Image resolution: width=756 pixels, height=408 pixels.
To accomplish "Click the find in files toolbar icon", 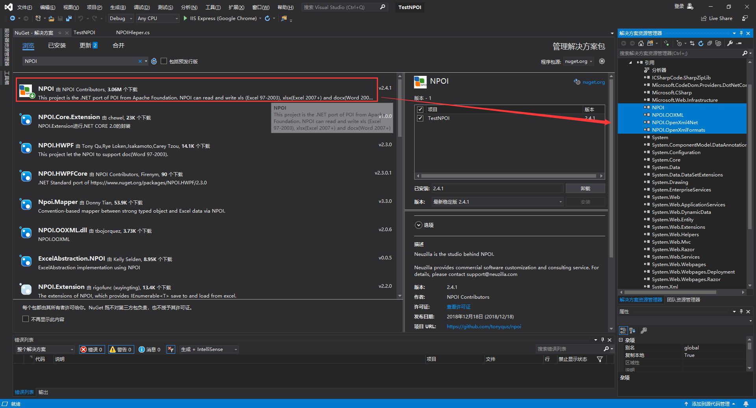I will tap(284, 18).
